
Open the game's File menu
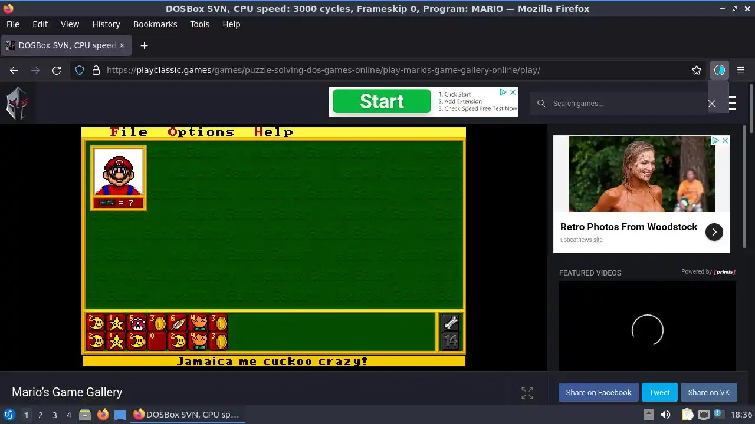pos(129,132)
